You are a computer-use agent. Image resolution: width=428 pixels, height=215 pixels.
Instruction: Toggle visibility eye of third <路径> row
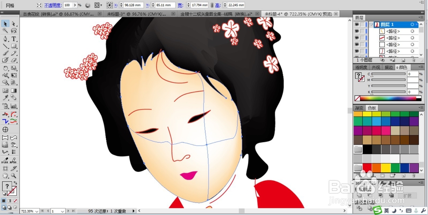(357, 44)
